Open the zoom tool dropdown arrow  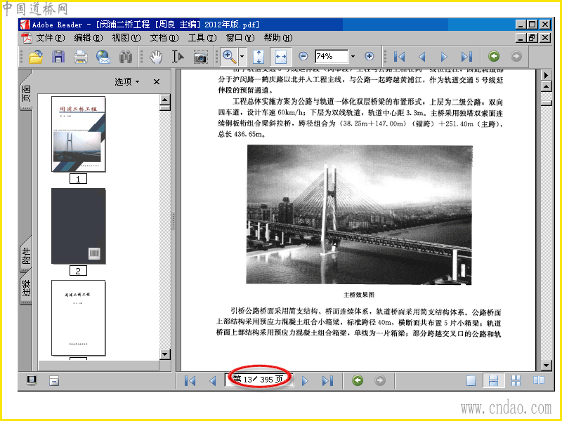(242, 57)
